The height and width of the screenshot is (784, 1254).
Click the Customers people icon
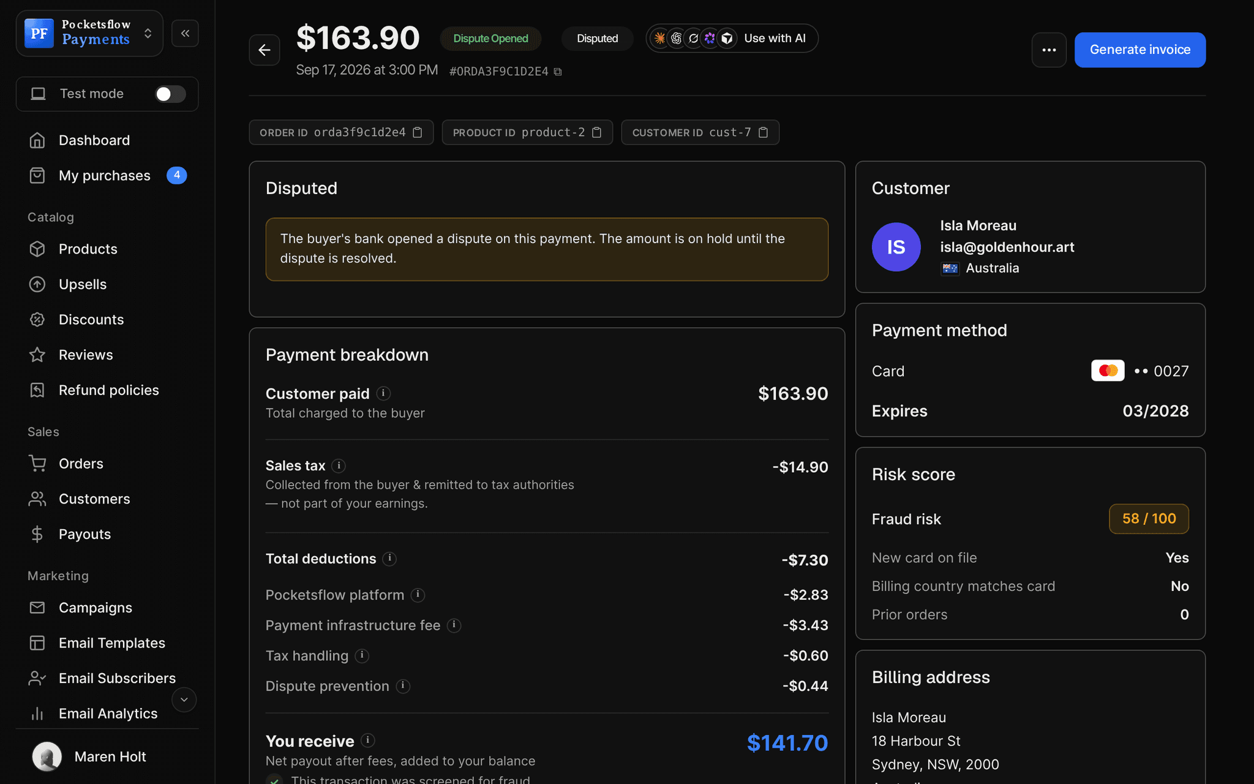[37, 499]
